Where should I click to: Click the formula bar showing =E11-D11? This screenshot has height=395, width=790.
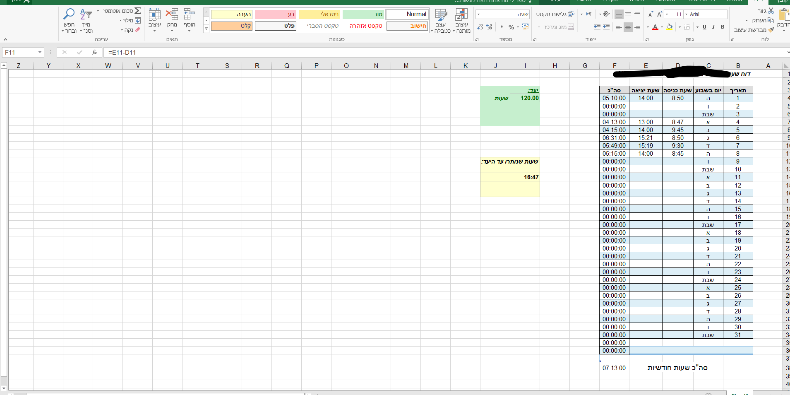coord(444,53)
